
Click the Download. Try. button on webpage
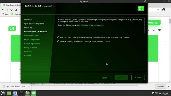[154, 23]
